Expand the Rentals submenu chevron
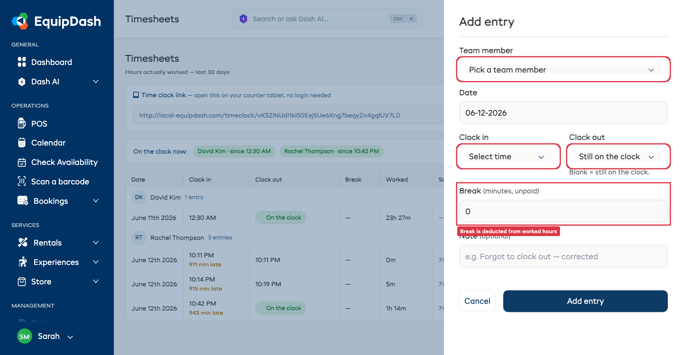Image resolution: width=683 pixels, height=355 pixels. point(96,243)
